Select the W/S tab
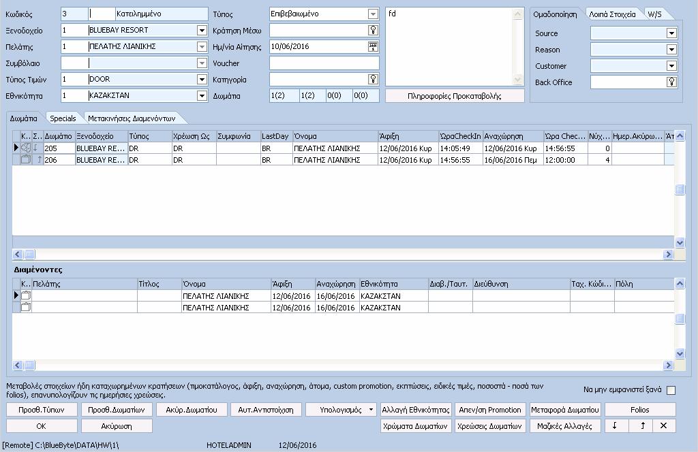Image resolution: width=698 pixels, height=452 pixels. click(654, 14)
